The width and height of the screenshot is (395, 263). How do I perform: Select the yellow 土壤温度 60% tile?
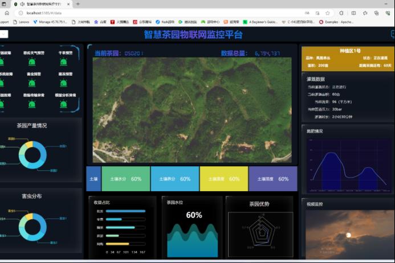tap(223, 179)
